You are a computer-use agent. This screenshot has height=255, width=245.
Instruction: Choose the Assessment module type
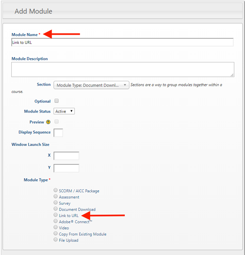click(x=55, y=196)
